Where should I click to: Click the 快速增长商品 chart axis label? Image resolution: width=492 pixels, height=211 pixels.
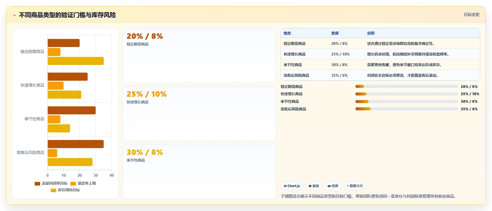(32, 85)
